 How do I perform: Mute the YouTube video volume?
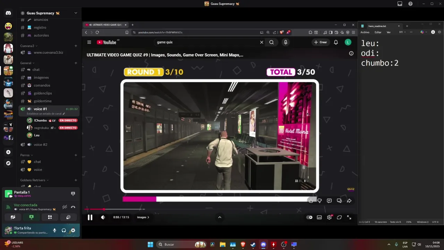click(x=103, y=217)
